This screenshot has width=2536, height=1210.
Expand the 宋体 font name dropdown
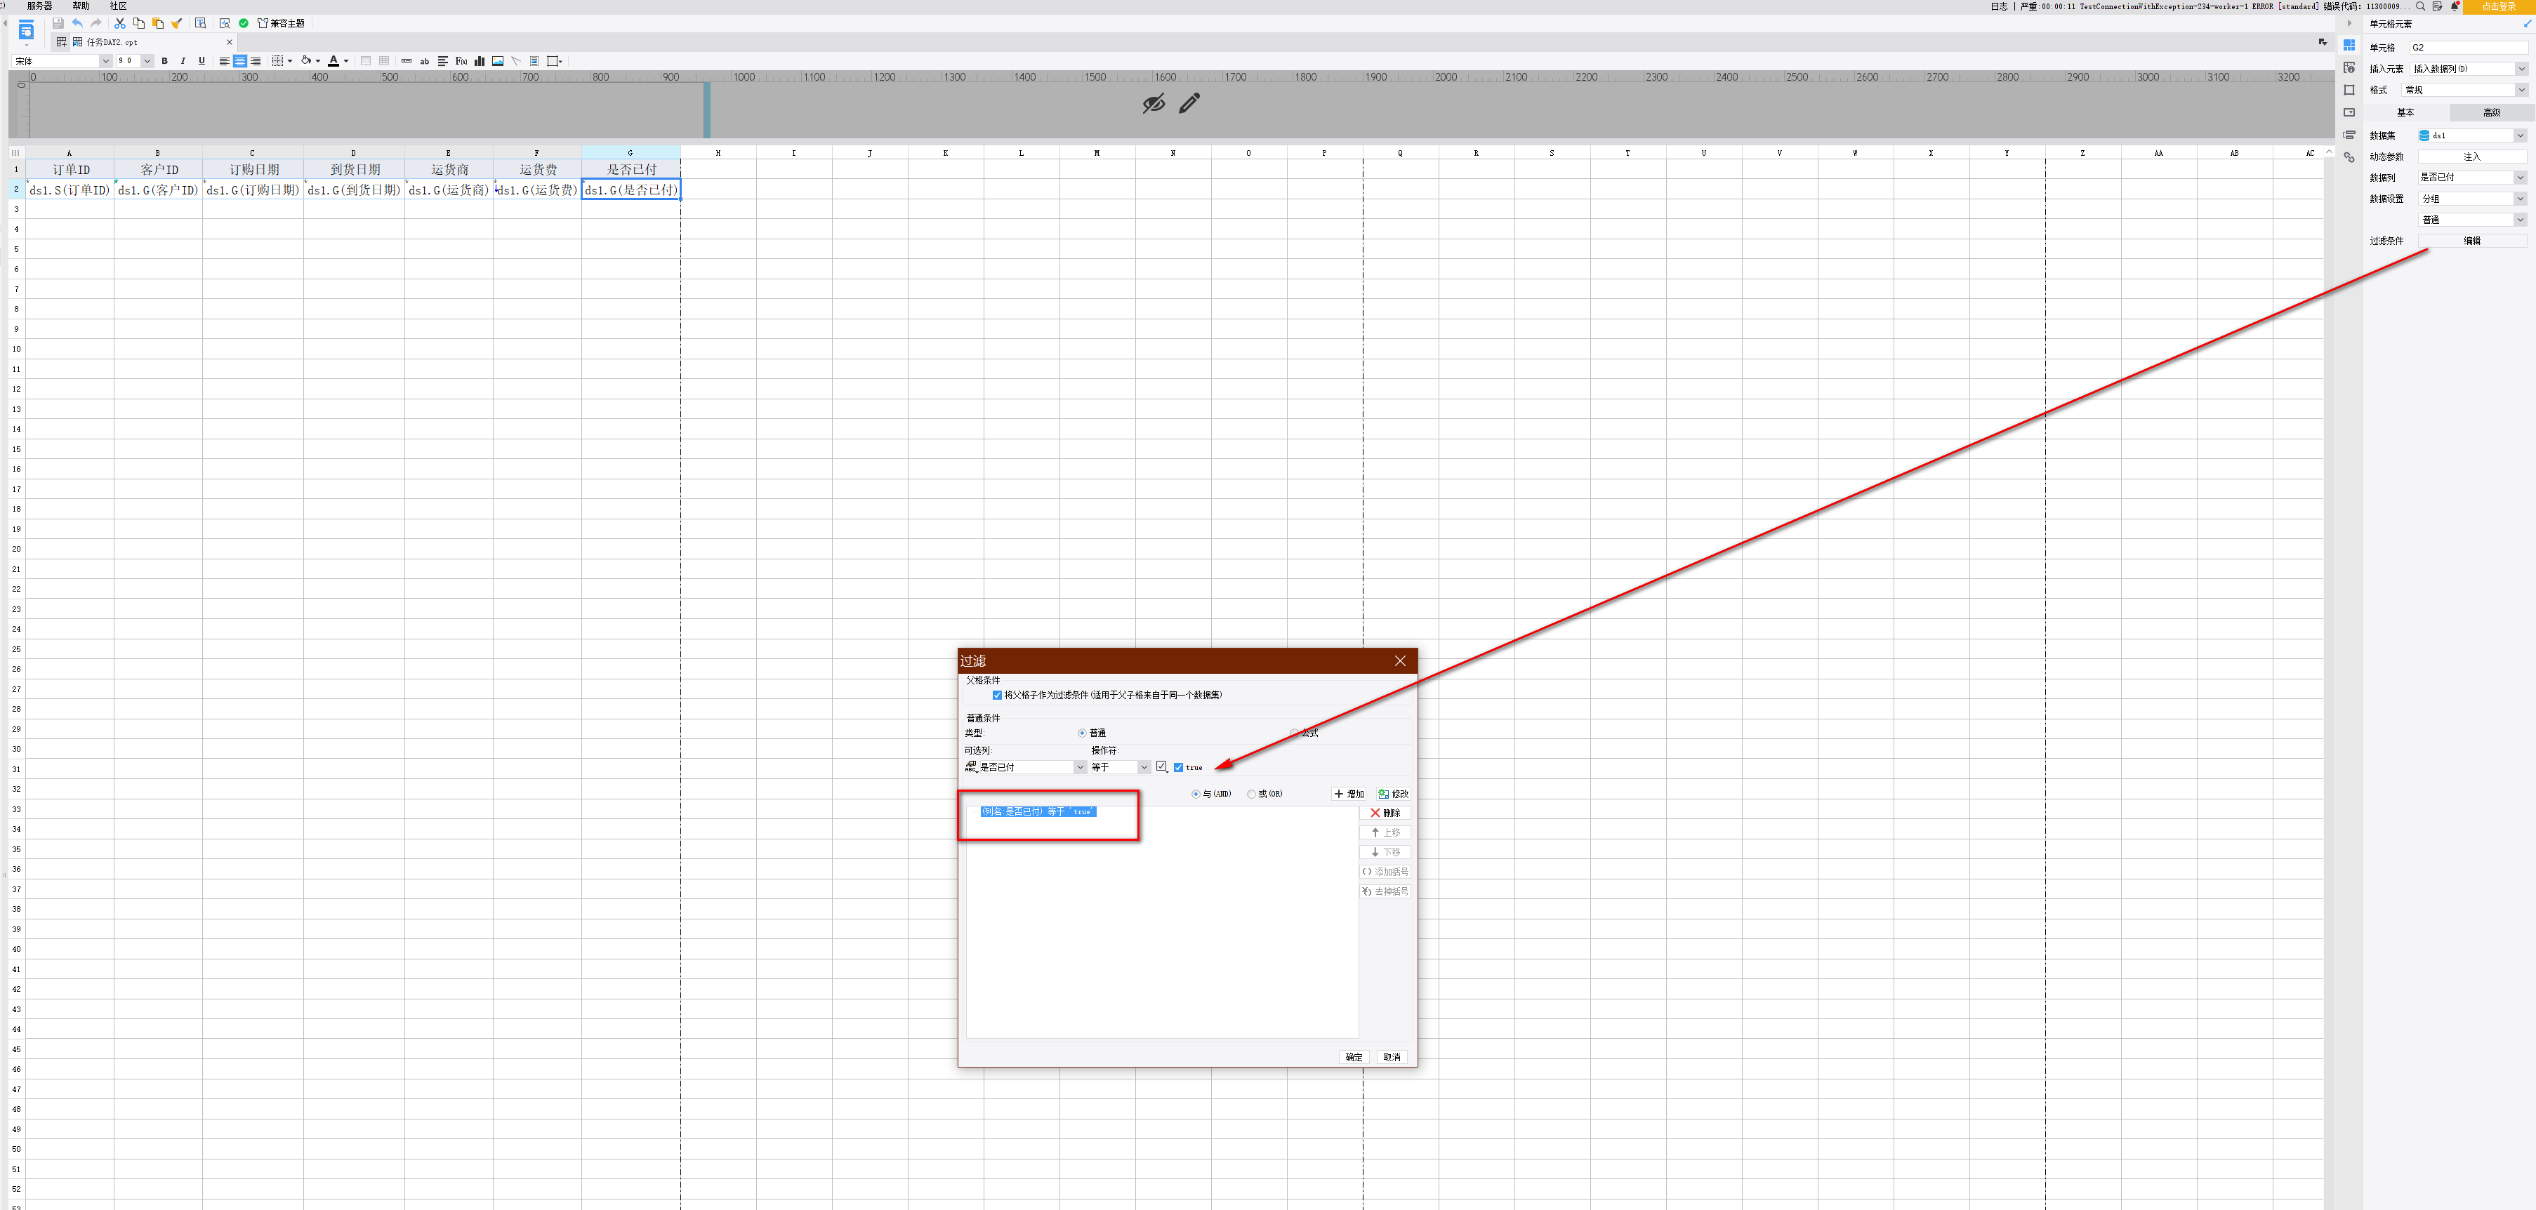pyautogui.click(x=105, y=61)
